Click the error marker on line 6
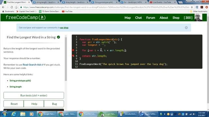 click(73, 50)
